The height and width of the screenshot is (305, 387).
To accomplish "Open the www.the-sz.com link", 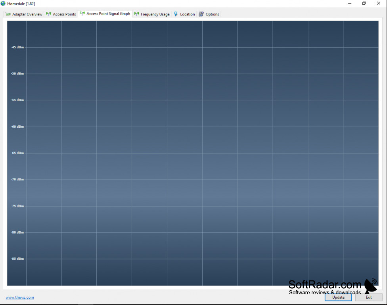I will (20, 297).
